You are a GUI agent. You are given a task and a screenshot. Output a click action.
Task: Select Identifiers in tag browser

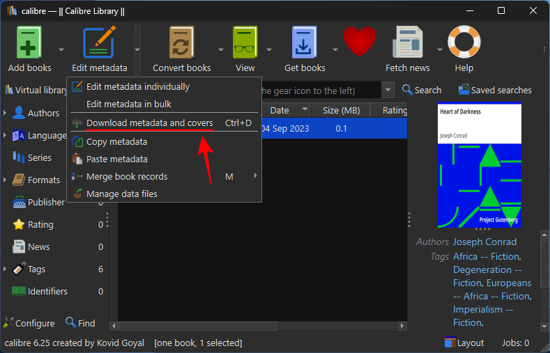click(x=47, y=291)
